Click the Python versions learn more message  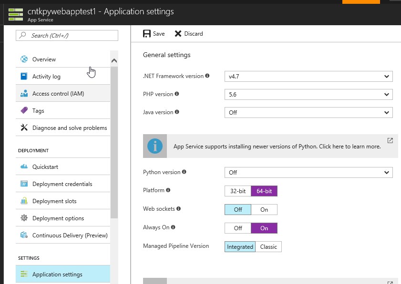click(277, 147)
